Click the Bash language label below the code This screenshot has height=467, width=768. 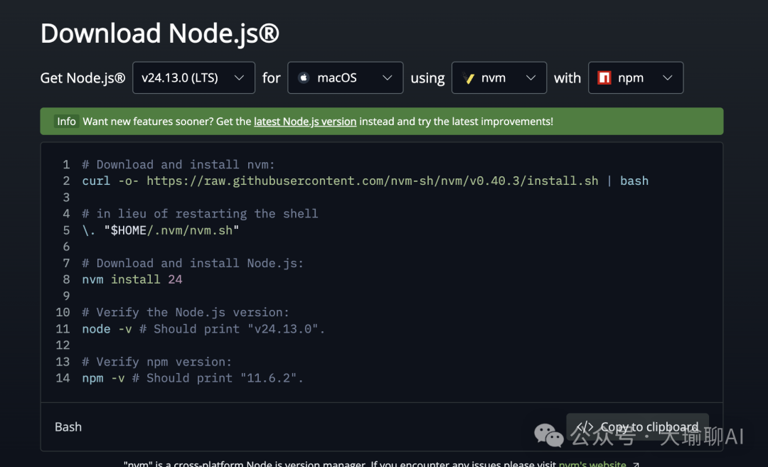coord(68,427)
